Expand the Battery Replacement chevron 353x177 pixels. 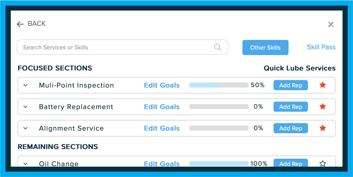26,107
